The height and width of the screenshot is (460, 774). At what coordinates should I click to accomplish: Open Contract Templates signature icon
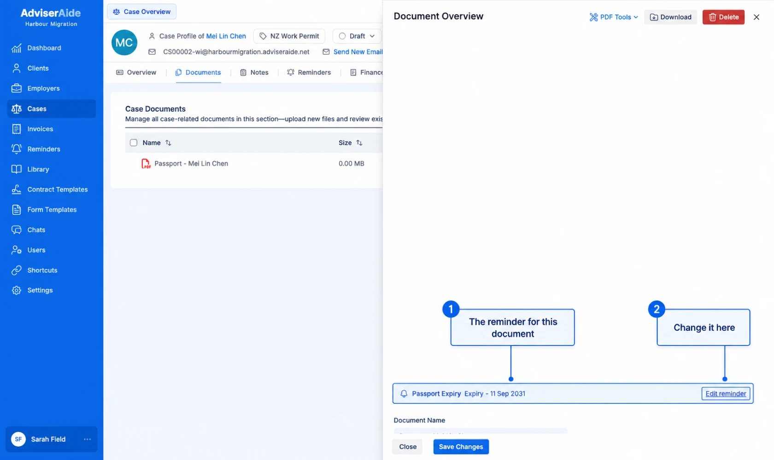[17, 190]
